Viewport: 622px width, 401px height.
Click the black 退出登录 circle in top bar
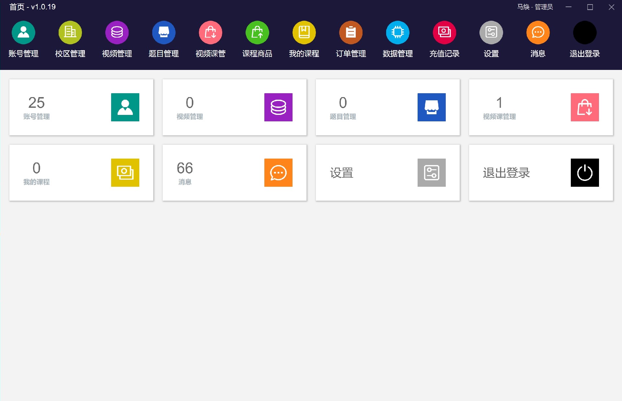(x=585, y=32)
